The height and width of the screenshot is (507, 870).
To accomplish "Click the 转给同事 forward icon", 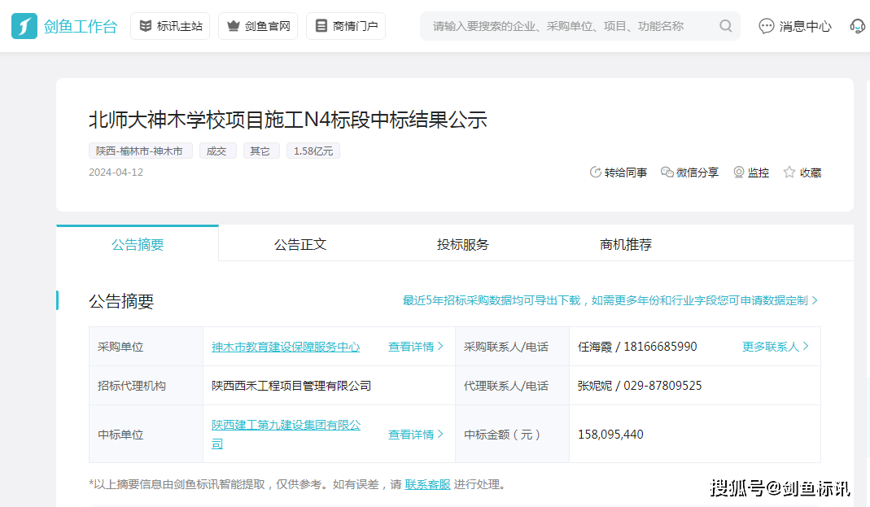I will 596,173.
